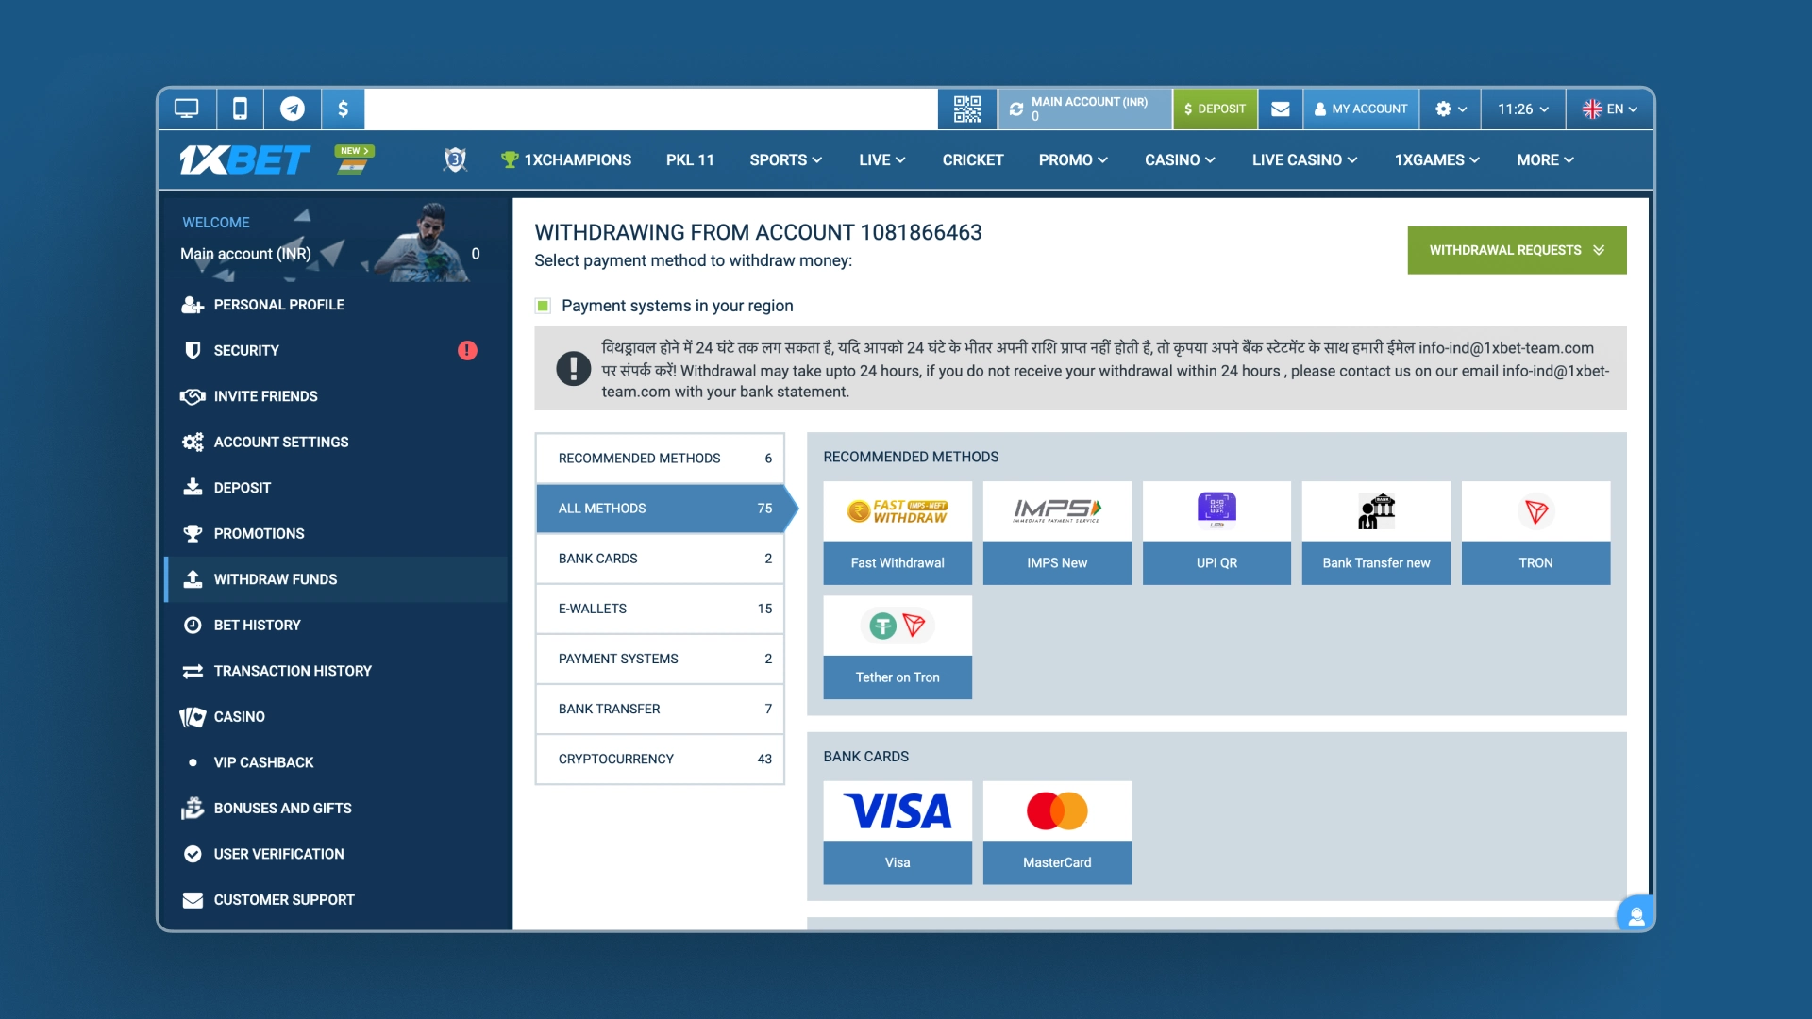Image resolution: width=1812 pixels, height=1019 pixels.
Task: Click the WITHDRAWAL REQUESTS button
Action: pos(1516,250)
